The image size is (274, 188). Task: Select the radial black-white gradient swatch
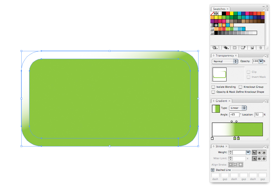click(216, 25)
